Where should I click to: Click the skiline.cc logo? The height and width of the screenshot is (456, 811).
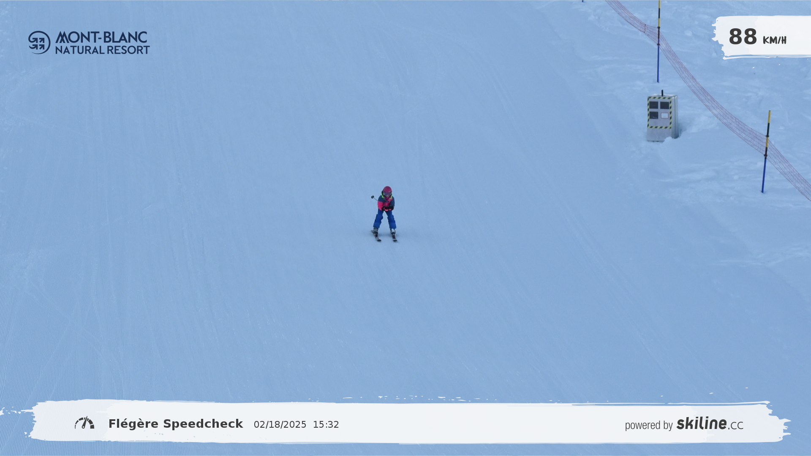point(710,423)
